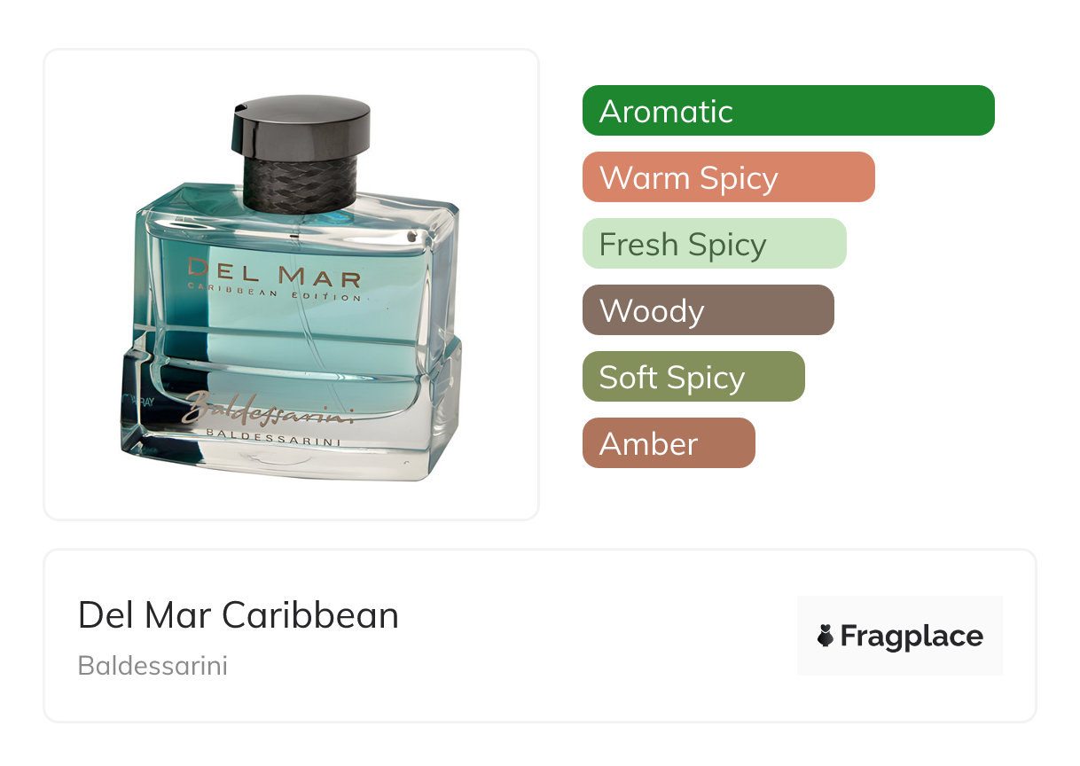Click the Caribbean Edition text on bottle
This screenshot has width=1080, height=766.
pyautogui.click(x=275, y=297)
